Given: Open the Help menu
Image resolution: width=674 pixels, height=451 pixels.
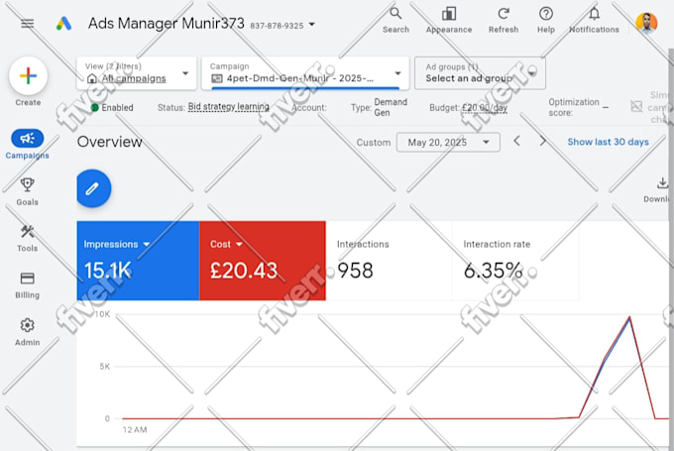Looking at the screenshot, I should click(546, 20).
